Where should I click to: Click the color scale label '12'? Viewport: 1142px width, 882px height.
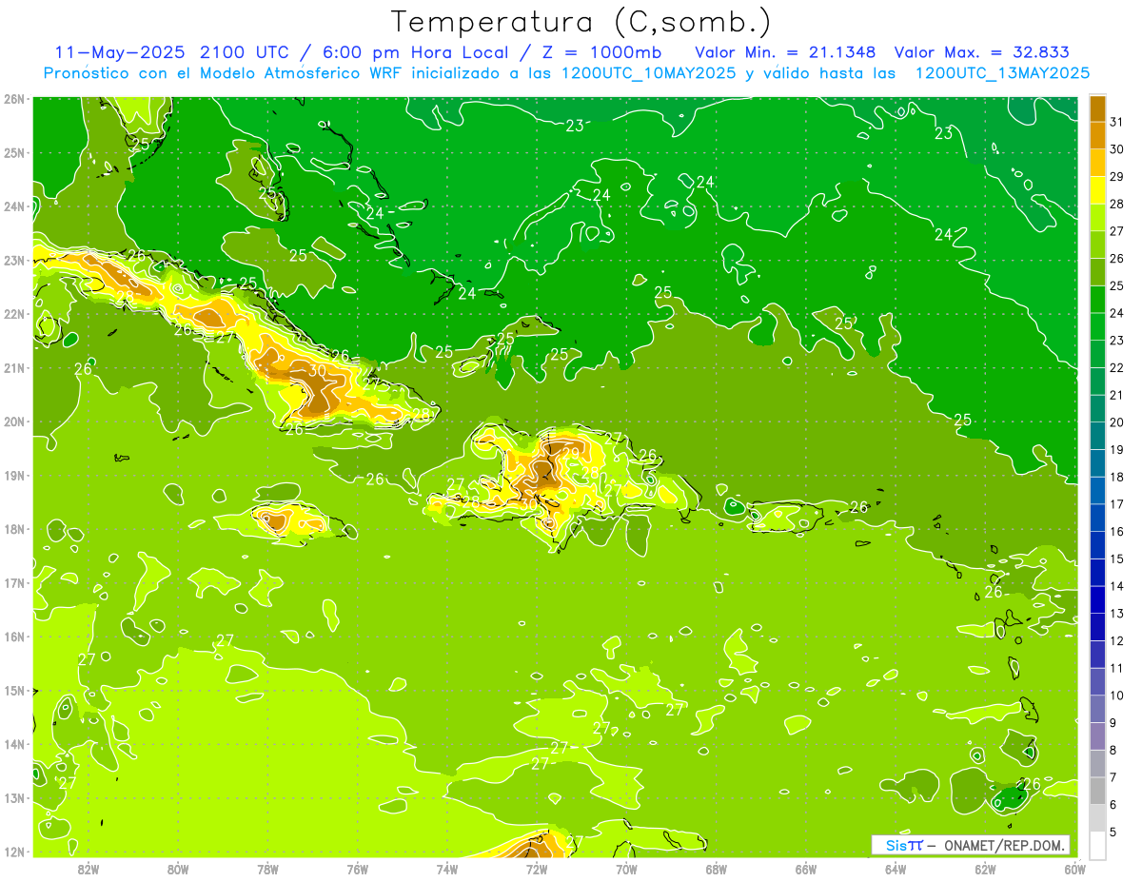pos(1116,640)
